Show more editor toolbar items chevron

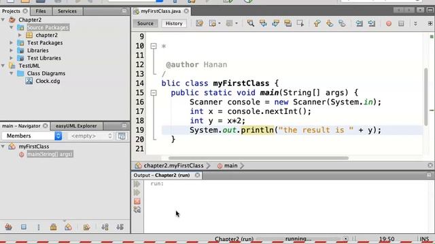tap(415, 24)
